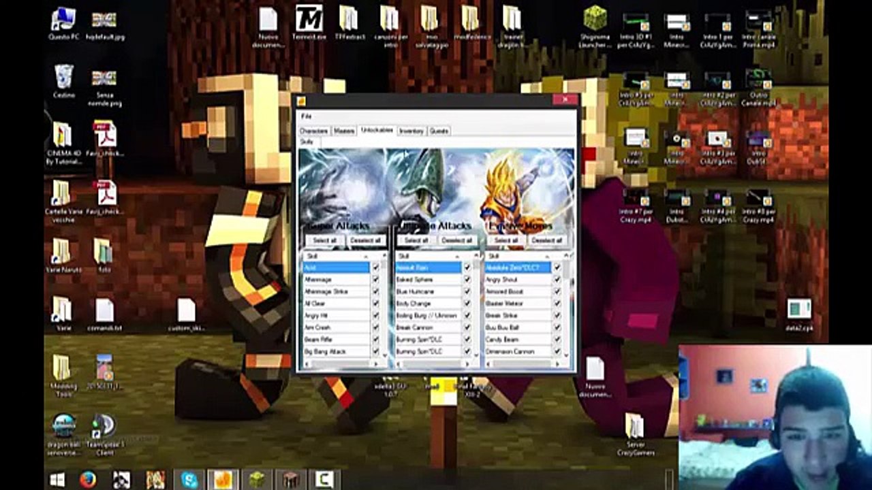Toggle checkbox for Big Bang Attack skill
The image size is (872, 490).
coord(375,352)
